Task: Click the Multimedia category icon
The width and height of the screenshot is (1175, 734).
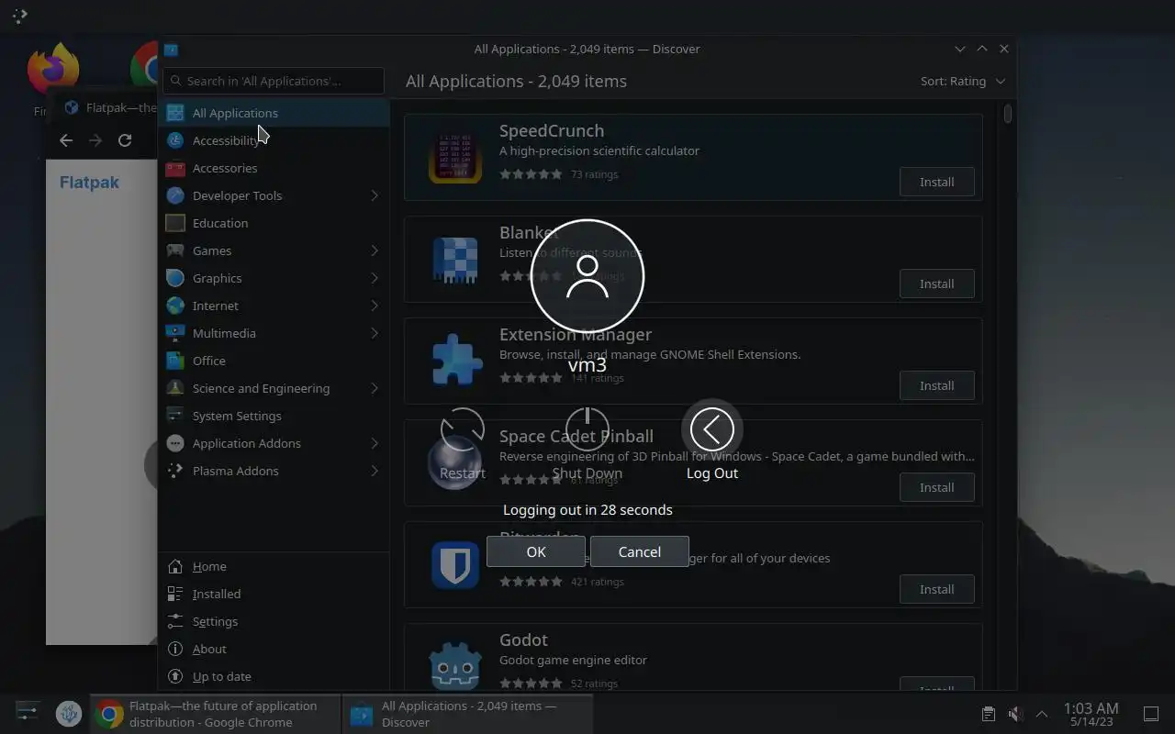Action: click(175, 333)
